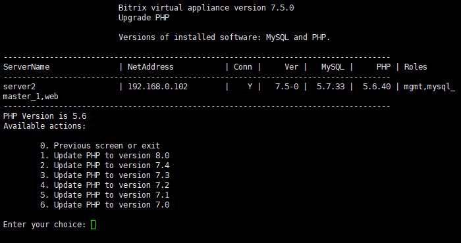Select 'Update PHP to version 7.0' option
The width and height of the screenshot is (461, 243).
[105, 205]
